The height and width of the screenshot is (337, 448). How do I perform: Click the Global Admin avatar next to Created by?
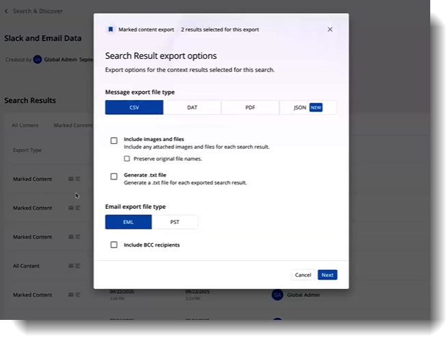[x=38, y=60]
